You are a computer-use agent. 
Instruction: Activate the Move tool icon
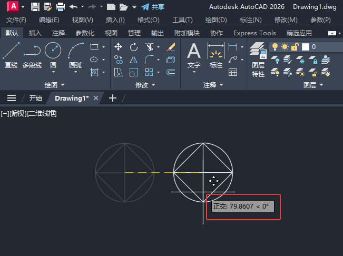click(119, 47)
